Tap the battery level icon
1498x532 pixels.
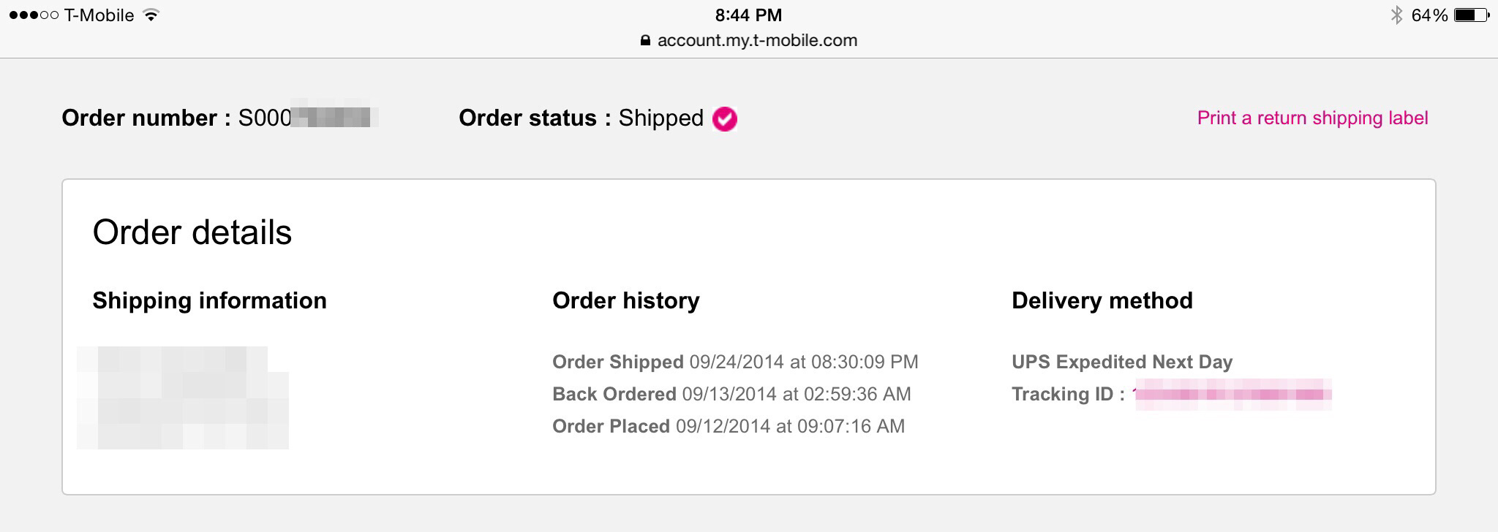coord(1472,15)
